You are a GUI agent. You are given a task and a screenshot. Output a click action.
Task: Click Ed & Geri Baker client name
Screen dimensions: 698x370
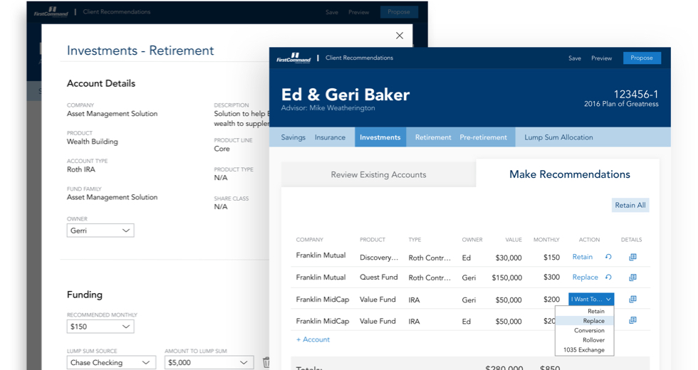[345, 95]
